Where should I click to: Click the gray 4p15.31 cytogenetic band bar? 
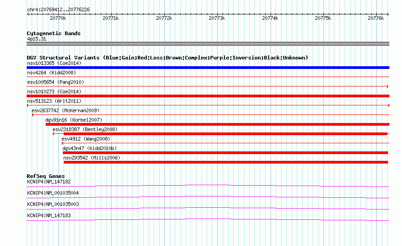point(208,44)
